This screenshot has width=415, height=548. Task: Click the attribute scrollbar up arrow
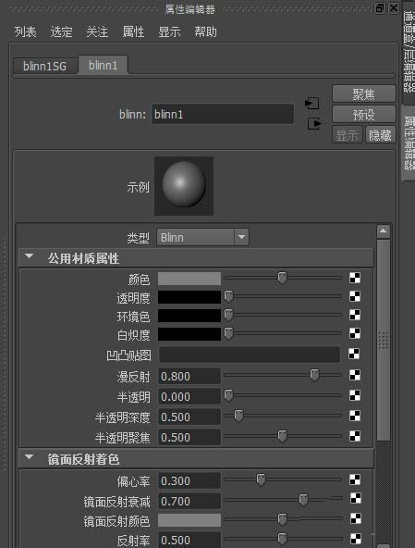click(384, 231)
